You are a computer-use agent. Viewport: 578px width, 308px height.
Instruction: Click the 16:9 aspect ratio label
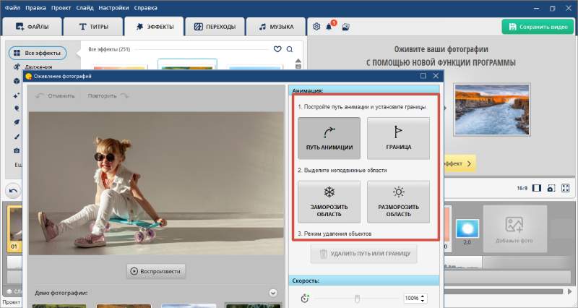tap(522, 188)
